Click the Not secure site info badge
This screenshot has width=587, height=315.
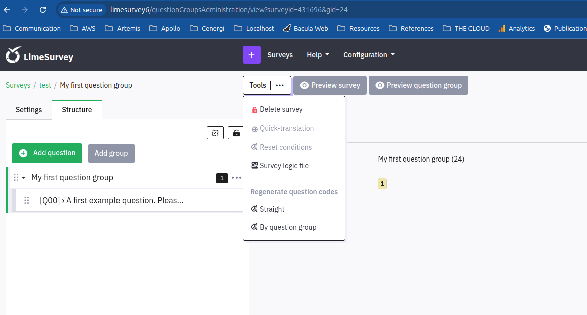[82, 10]
